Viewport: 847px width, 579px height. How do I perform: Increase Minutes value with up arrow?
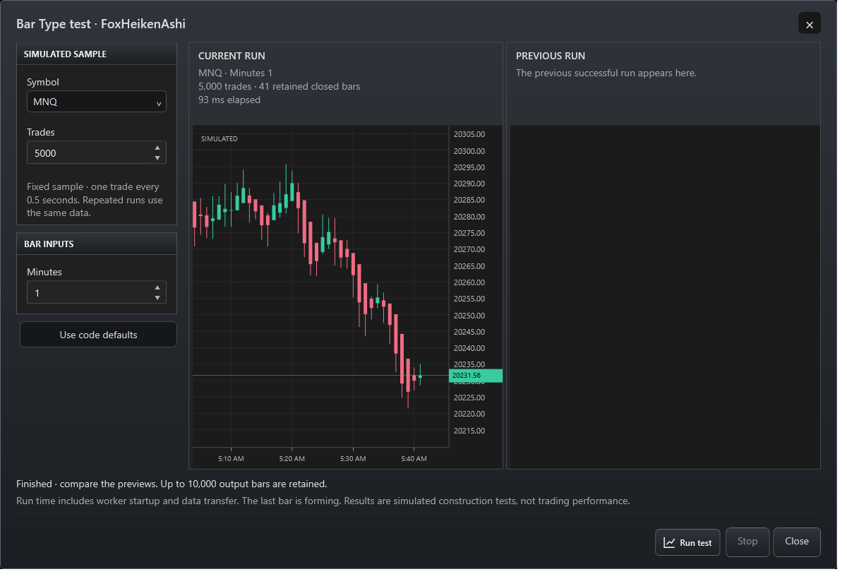(x=157, y=287)
